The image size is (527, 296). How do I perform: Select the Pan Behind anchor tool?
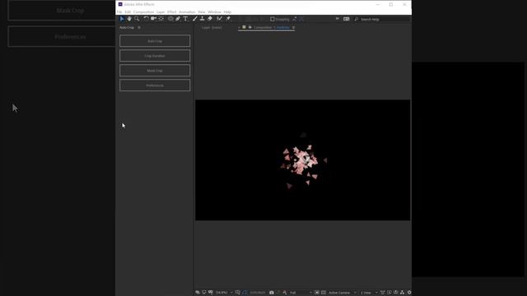161,19
